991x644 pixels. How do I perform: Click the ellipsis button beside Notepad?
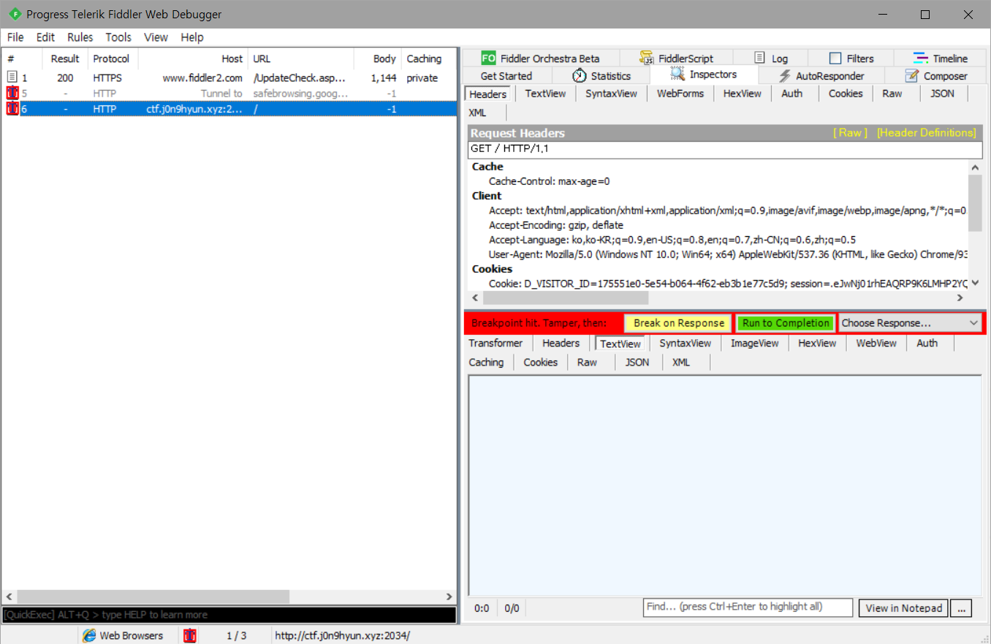click(962, 607)
